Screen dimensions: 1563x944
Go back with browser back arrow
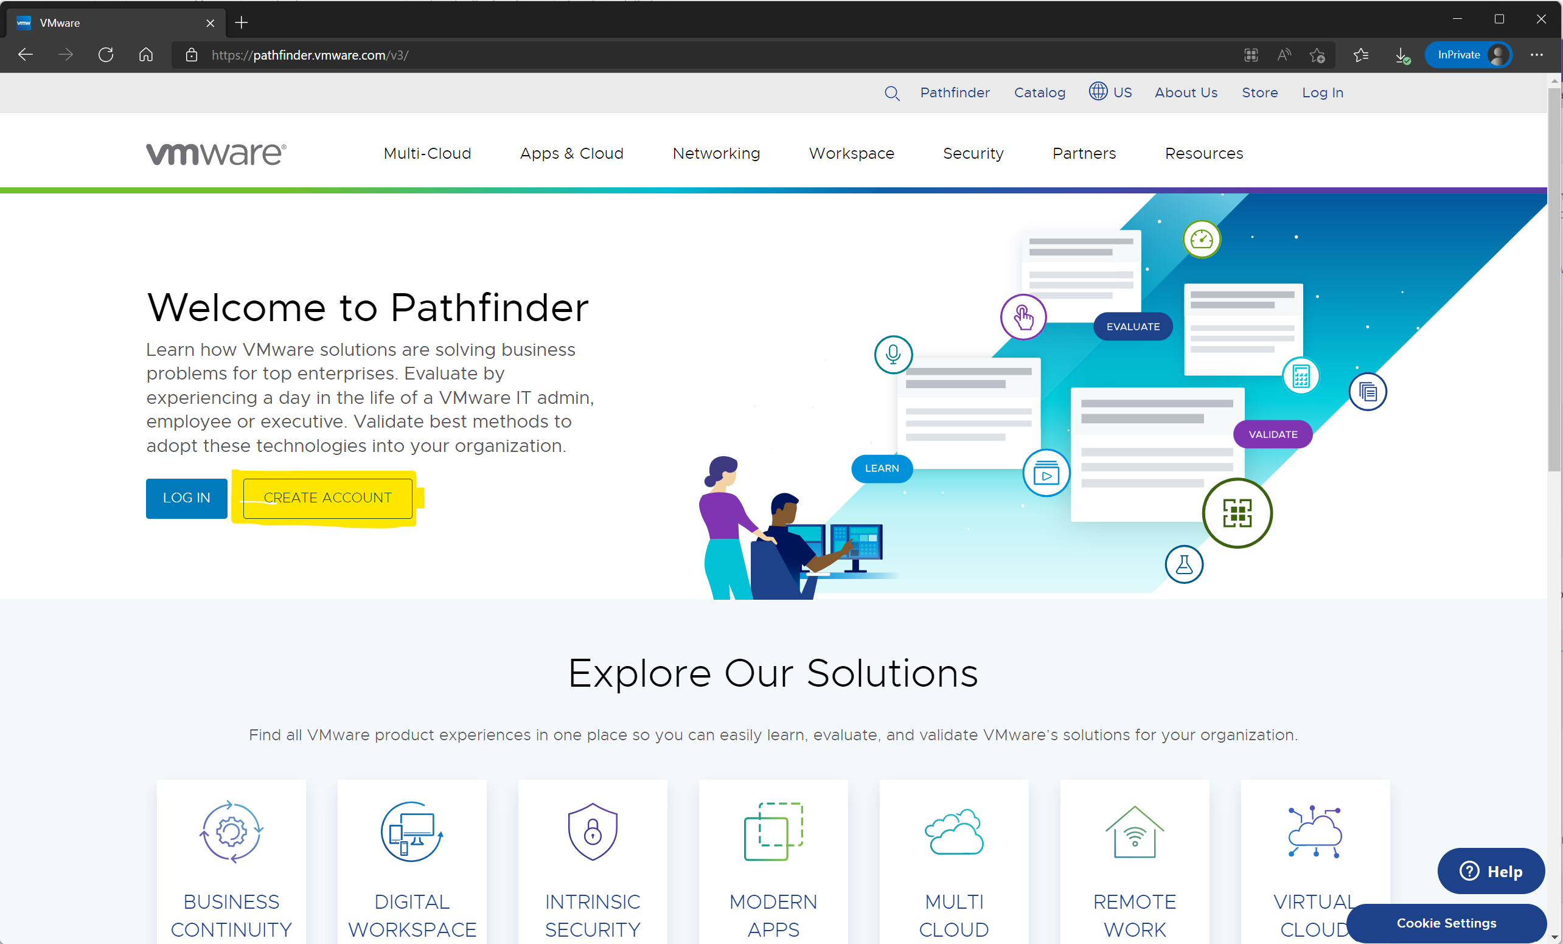click(26, 55)
